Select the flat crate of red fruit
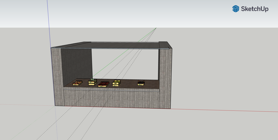Screen dimensions: 278x140 (x=103, y=84)
